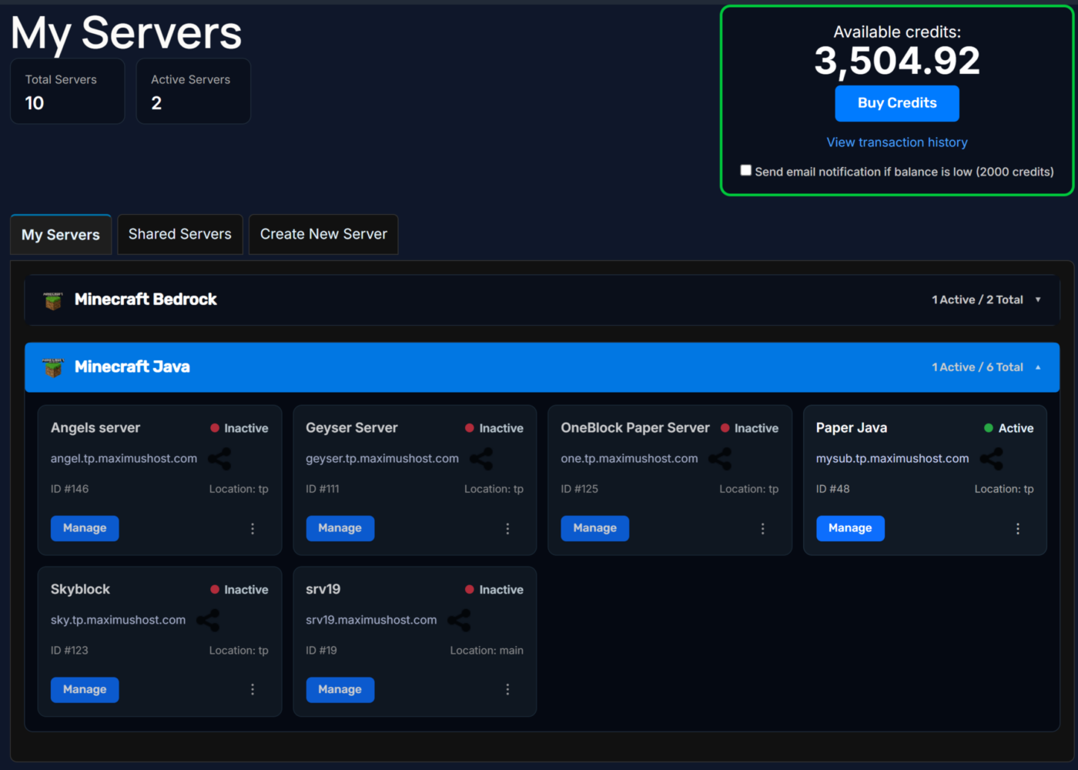Click the share icon on srv19 card
The width and height of the screenshot is (1078, 770).
click(459, 621)
